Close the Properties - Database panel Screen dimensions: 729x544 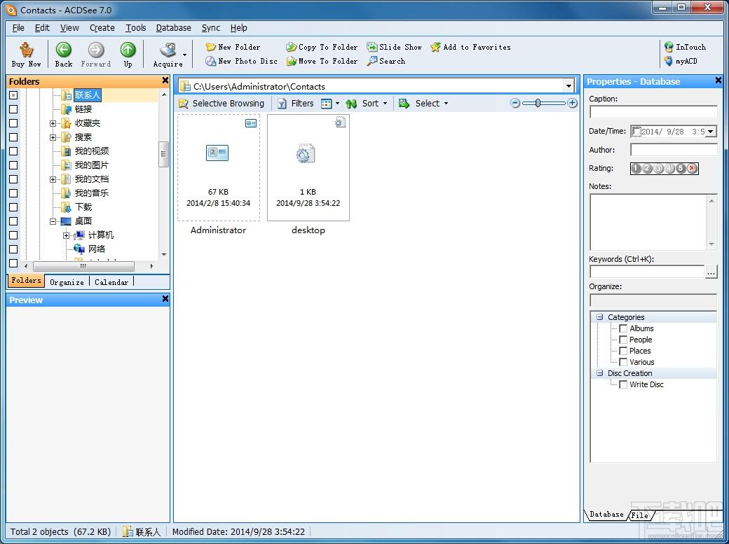point(718,81)
